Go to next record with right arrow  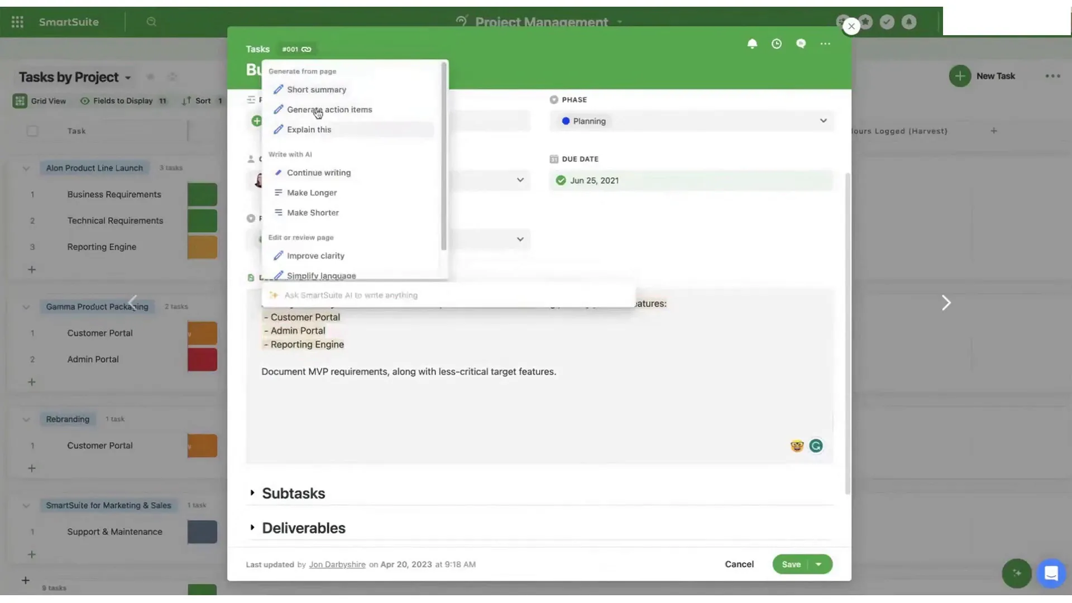point(946,303)
